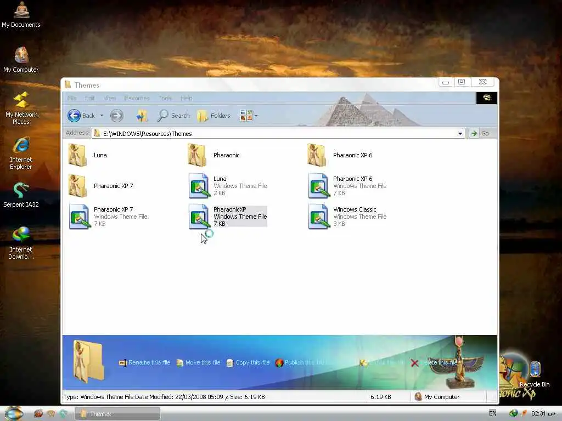Open the Search pane
This screenshot has height=421, width=562.
174,116
